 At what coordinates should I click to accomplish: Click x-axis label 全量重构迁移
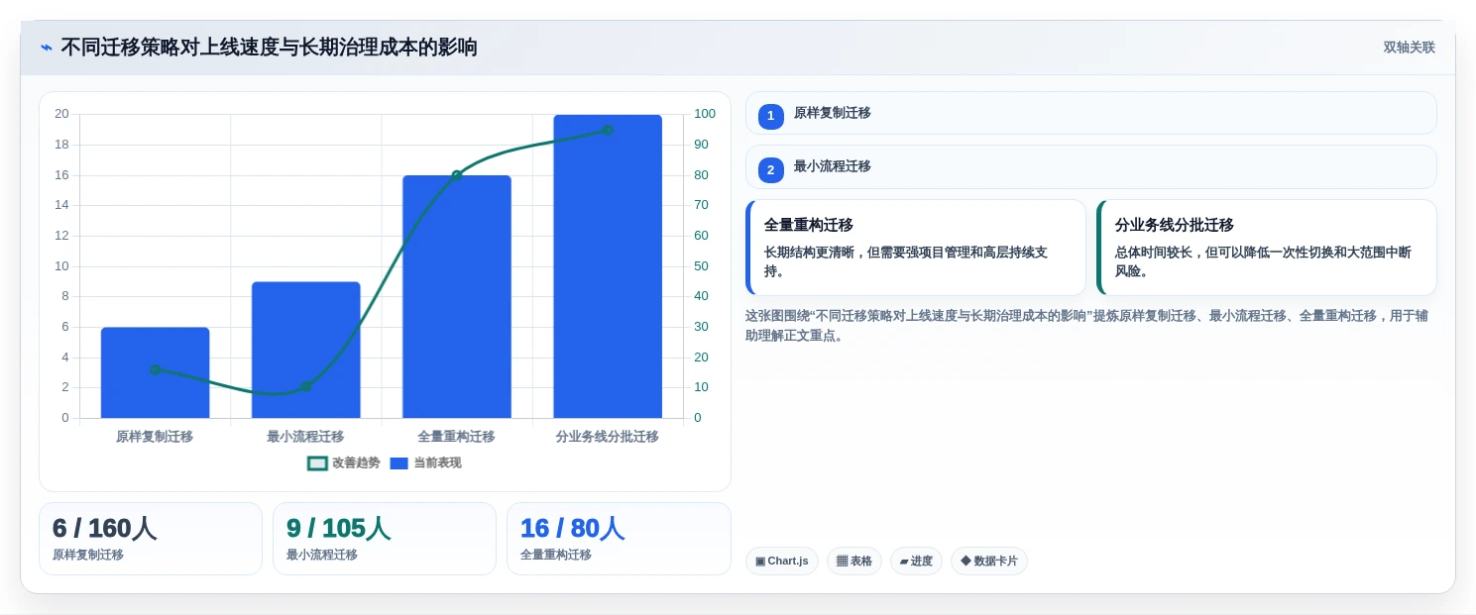click(x=457, y=436)
